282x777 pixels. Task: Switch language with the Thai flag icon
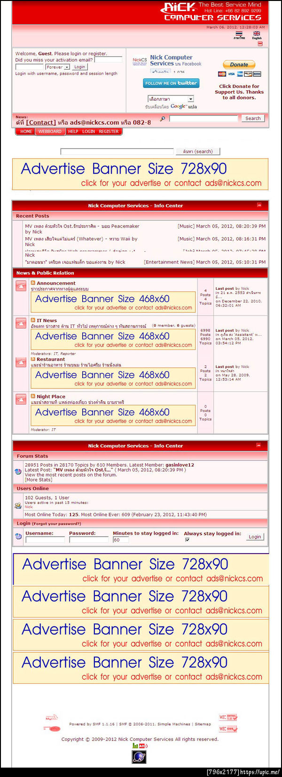pos(239,33)
